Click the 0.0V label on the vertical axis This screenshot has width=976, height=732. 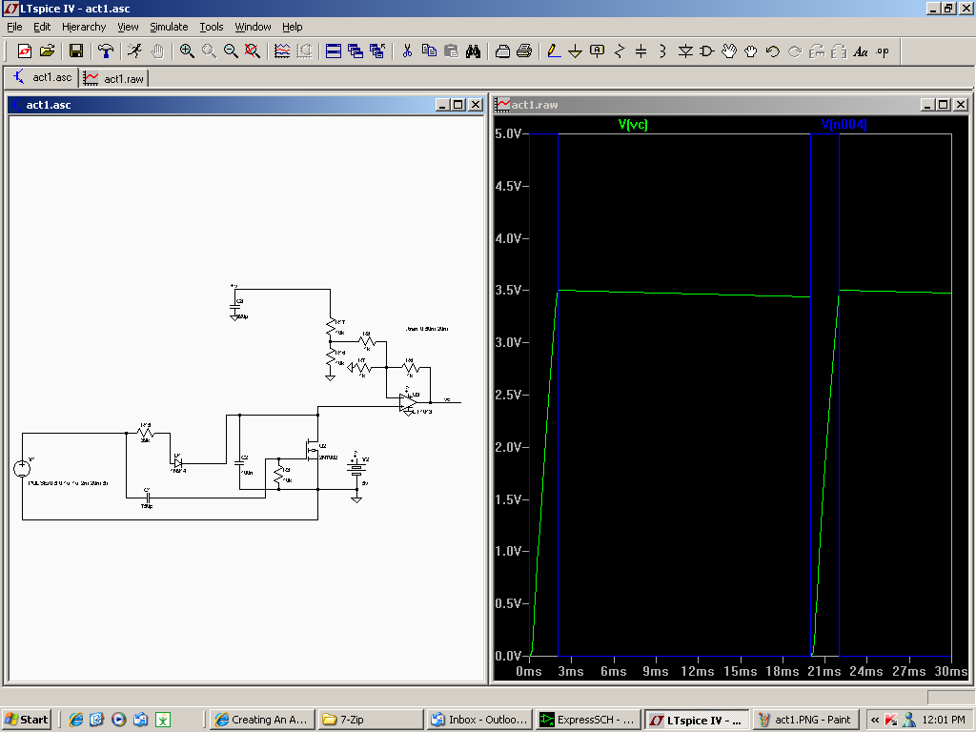[x=509, y=656]
